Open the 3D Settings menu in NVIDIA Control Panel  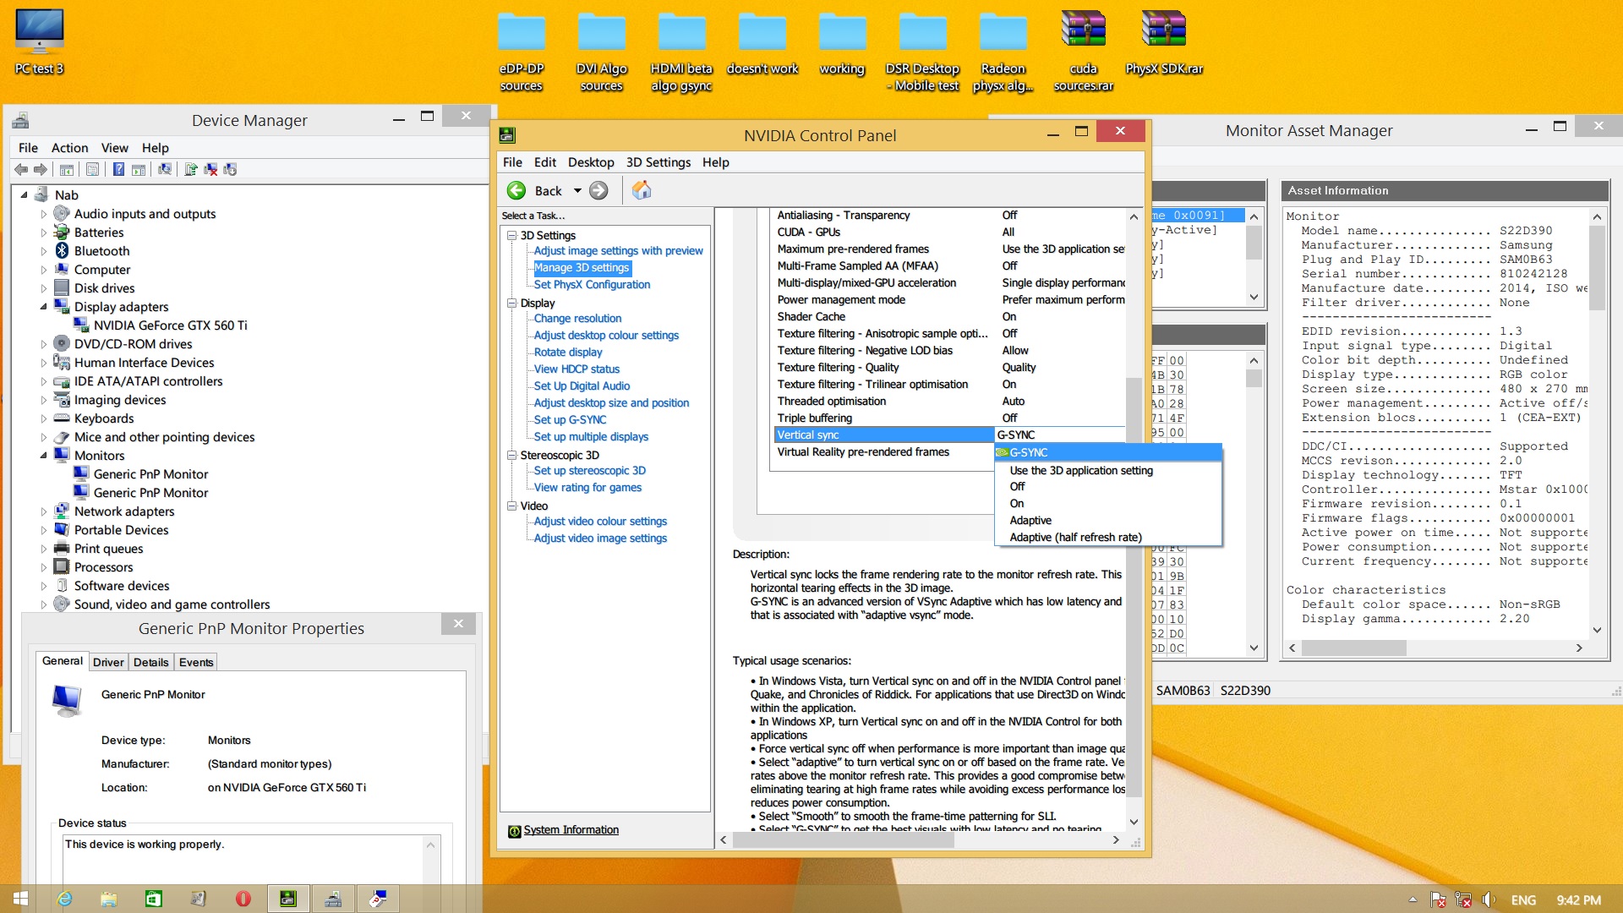coord(658,162)
